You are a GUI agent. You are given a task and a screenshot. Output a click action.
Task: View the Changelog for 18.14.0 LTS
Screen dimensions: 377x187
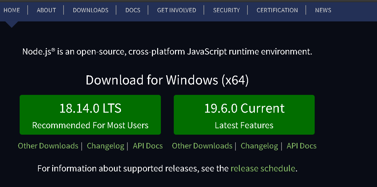click(x=106, y=146)
